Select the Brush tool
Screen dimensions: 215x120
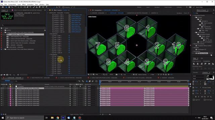pos(34,7)
